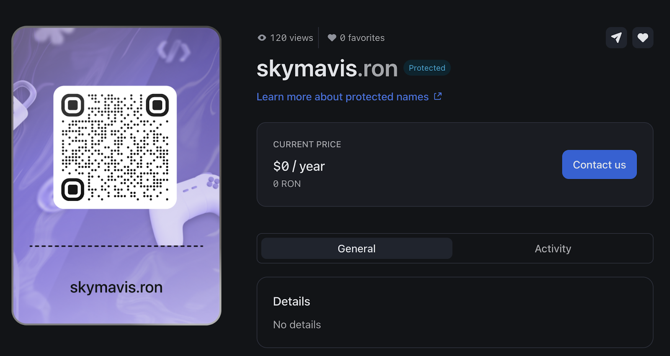Add to favorites with the heart button
This screenshot has width=670, height=356.
(643, 38)
